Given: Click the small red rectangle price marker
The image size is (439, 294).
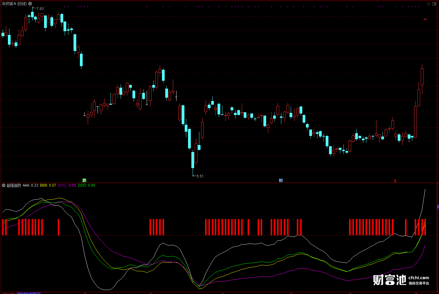Looking at the screenshot, I should (425, 19).
